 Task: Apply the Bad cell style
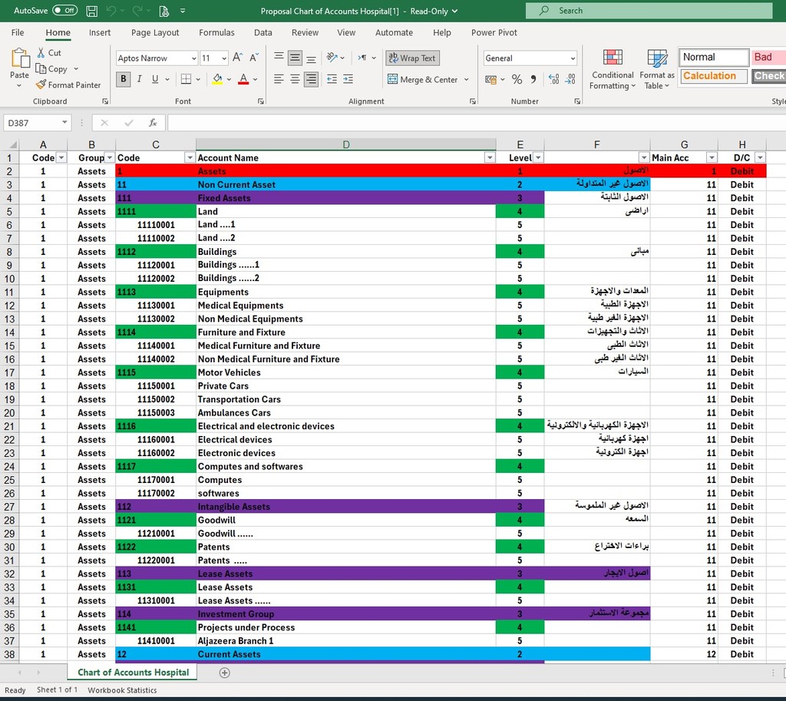[x=768, y=57]
